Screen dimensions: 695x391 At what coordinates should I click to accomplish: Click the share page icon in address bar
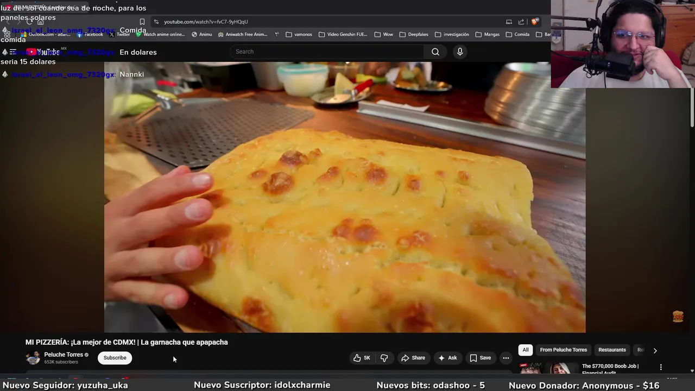pos(521,22)
